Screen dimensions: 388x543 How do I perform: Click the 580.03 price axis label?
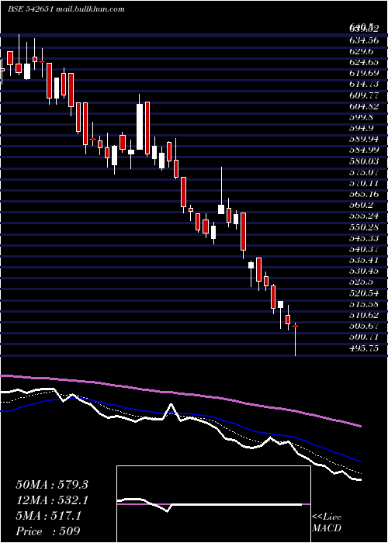(364, 161)
